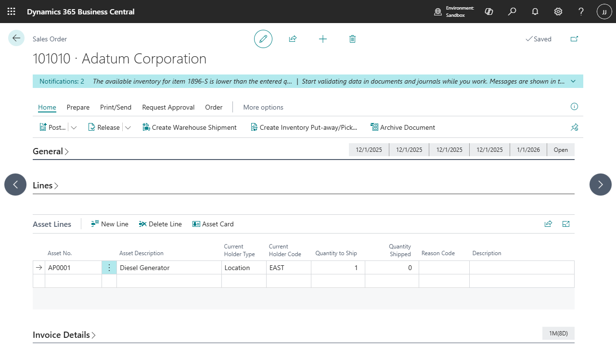Screen dimensions: 616x346
Task: Click the Reason Code column header
Action: click(x=438, y=253)
